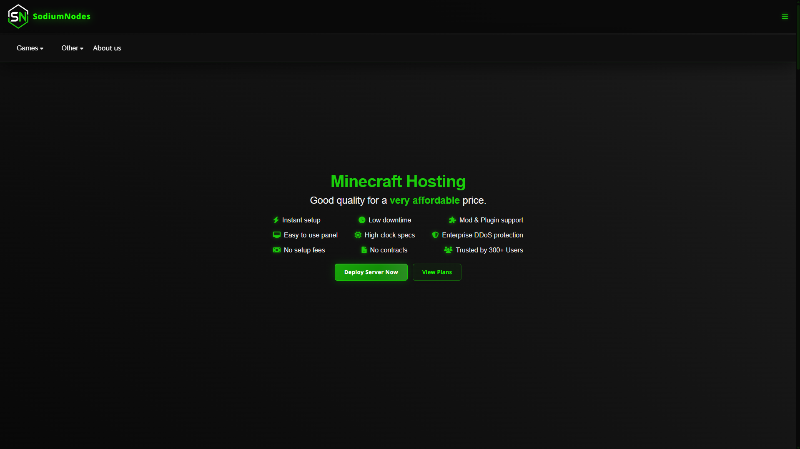Click the 'Trusted by 300+ Users' text
Screen dimensions: 800x449
pos(489,250)
